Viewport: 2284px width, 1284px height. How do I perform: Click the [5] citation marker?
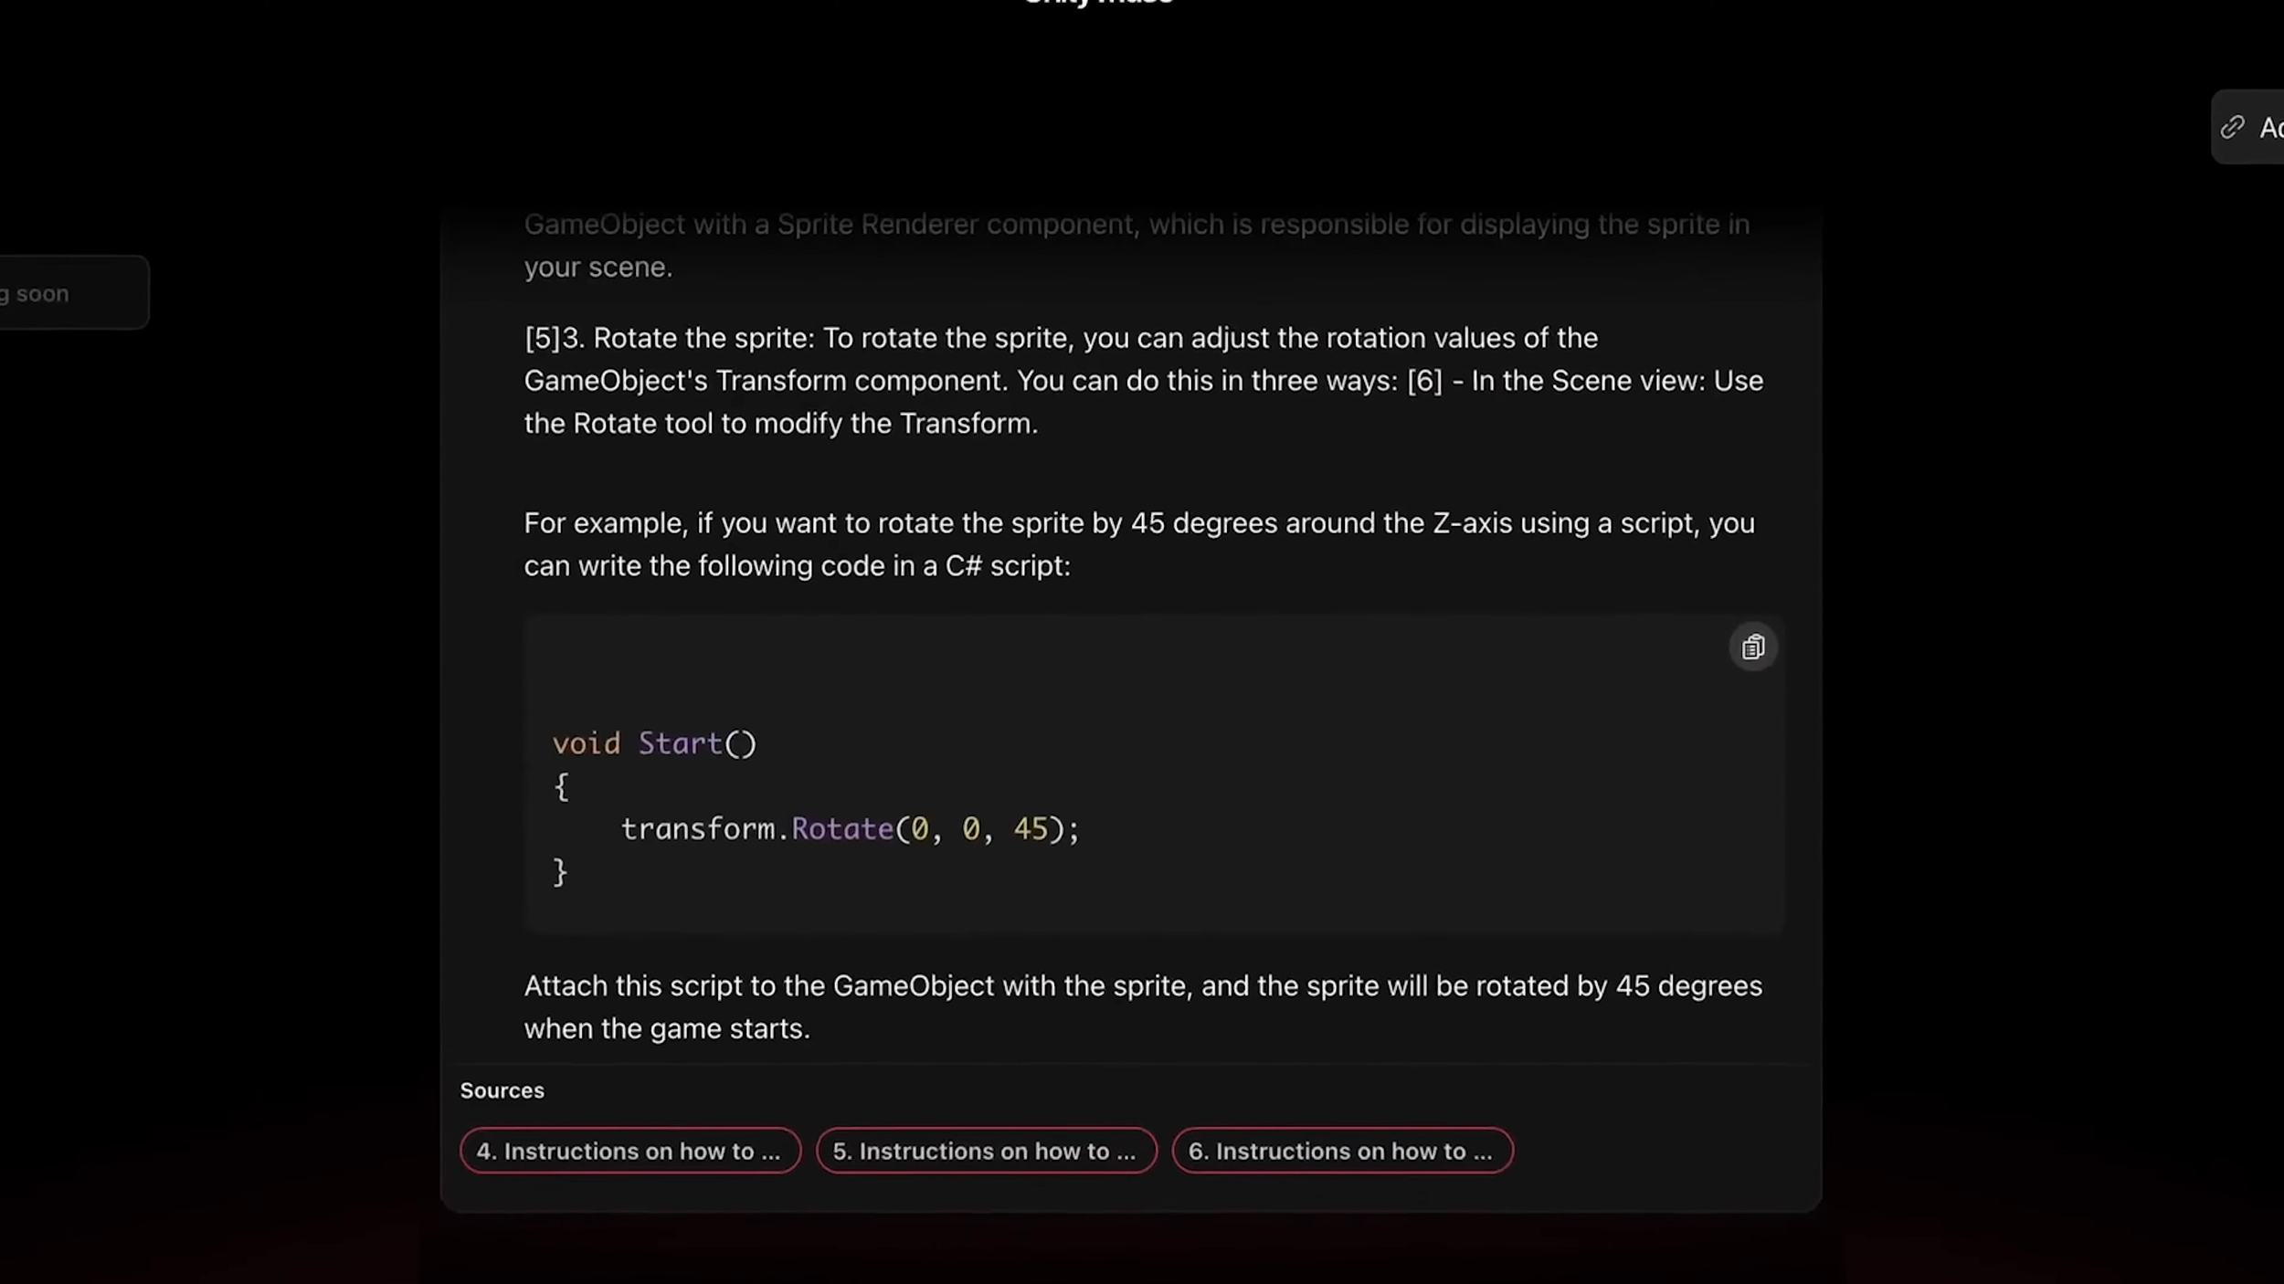click(542, 338)
